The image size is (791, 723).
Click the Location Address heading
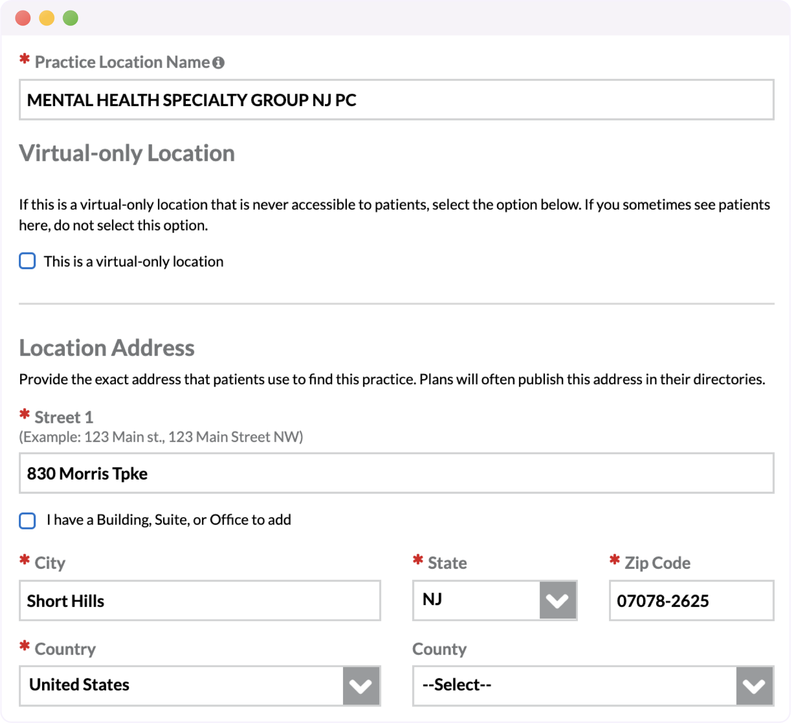click(x=107, y=348)
